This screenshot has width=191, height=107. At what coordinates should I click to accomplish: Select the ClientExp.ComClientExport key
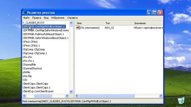click(38, 91)
